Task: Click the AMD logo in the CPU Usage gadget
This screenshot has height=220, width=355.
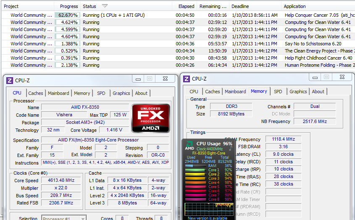Action: pos(189,146)
